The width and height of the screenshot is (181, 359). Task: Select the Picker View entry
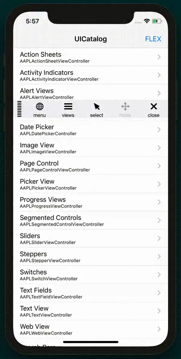pyautogui.click(x=91, y=184)
